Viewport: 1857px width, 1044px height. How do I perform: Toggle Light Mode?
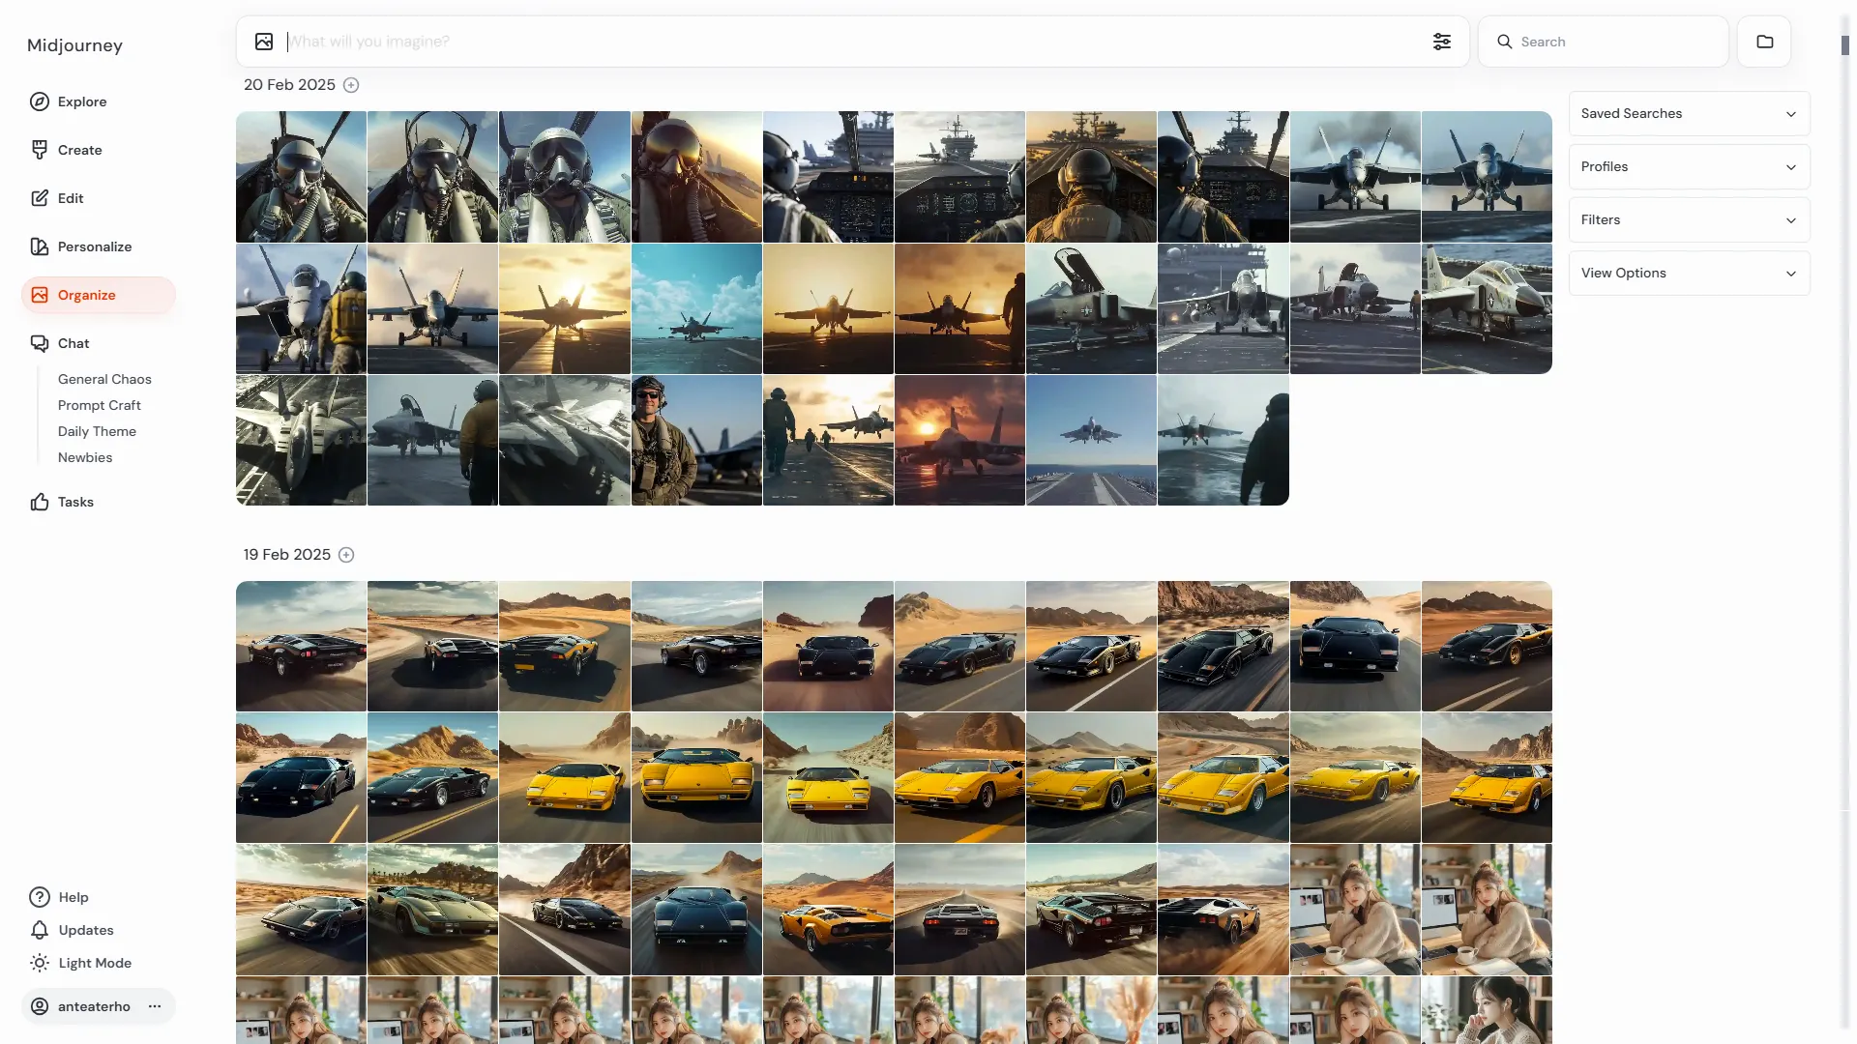pos(94,963)
